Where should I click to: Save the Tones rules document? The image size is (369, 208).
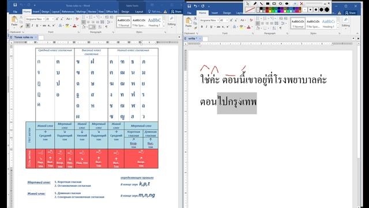pos(15,5)
